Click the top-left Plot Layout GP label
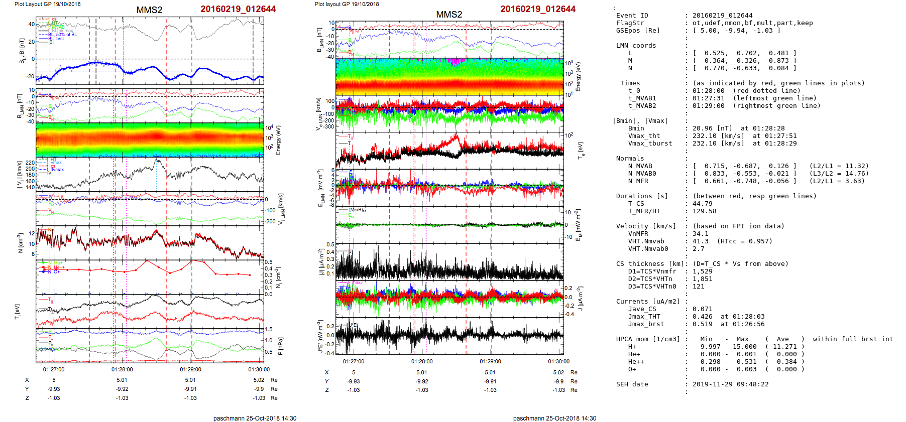The width and height of the screenshot is (906, 422). click(x=47, y=4)
